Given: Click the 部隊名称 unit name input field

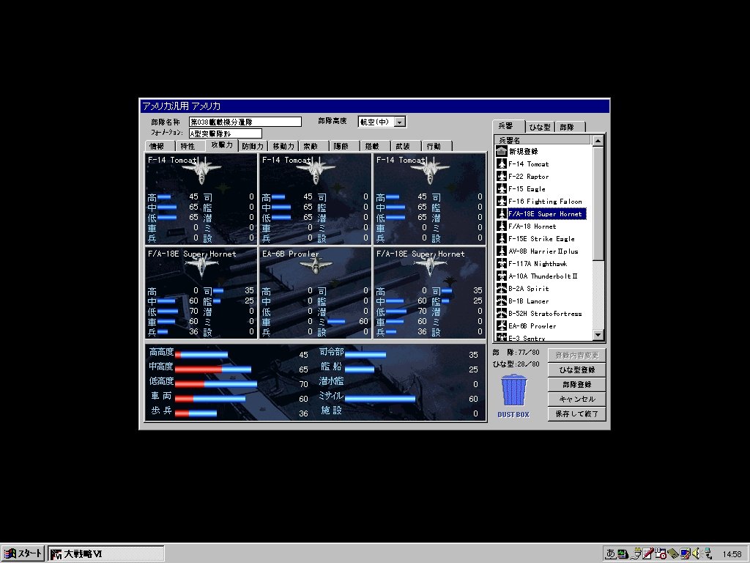Looking at the screenshot, I should (245, 122).
